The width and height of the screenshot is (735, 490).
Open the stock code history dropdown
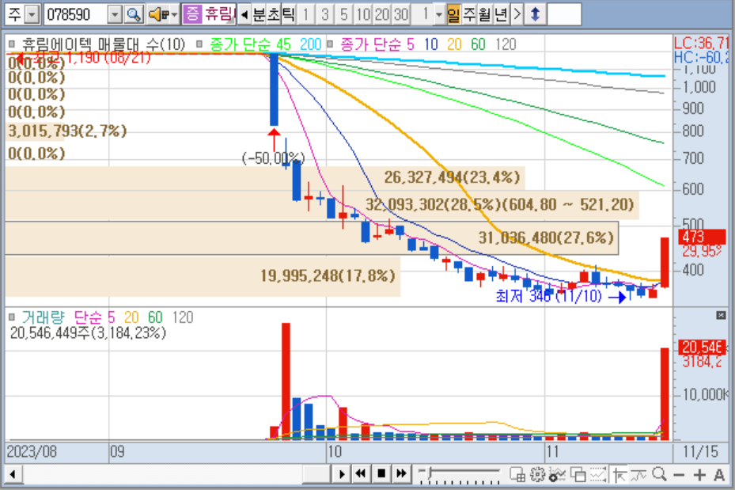coord(115,14)
